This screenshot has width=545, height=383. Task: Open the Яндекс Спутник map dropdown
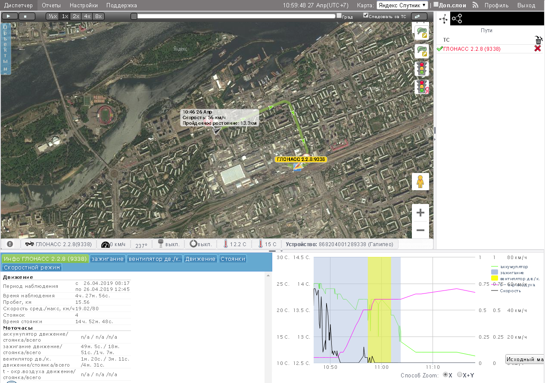click(x=402, y=5)
